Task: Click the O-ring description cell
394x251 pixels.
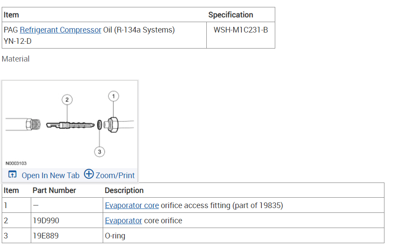Action: pos(115,236)
